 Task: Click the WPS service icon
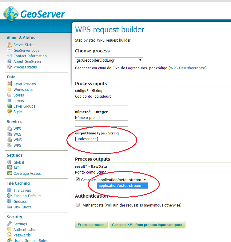coord(9,145)
